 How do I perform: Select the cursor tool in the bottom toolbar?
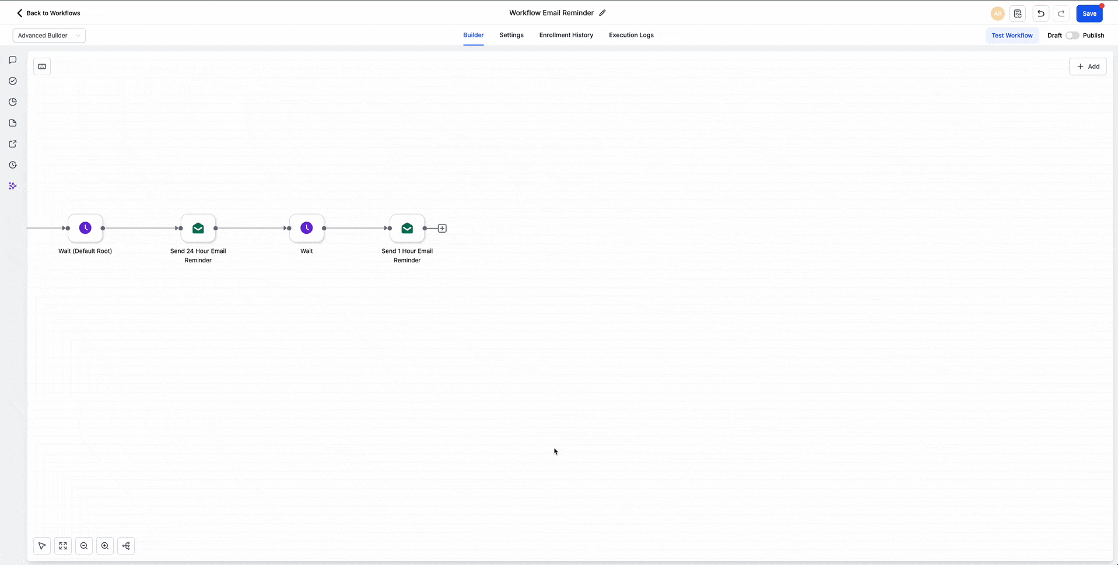[x=41, y=546]
